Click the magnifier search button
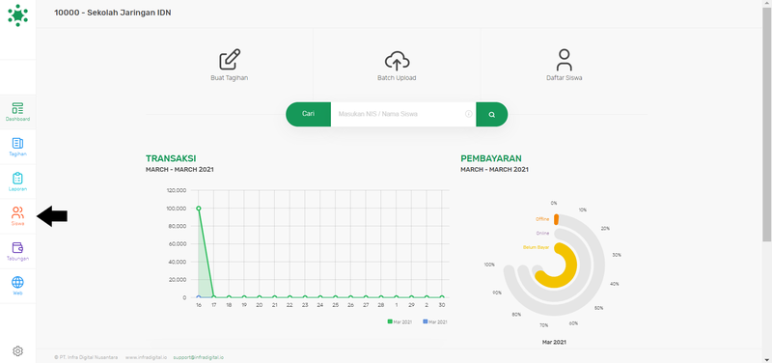772x363 pixels. 492,114
